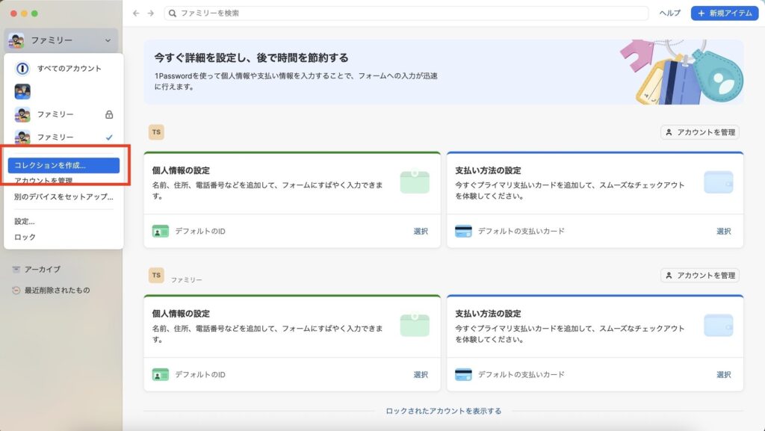
Task: Choose ロック in the account menu
Action: [x=25, y=238]
